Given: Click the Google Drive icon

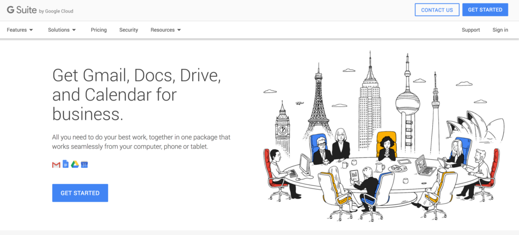Looking at the screenshot, I should pyautogui.click(x=75, y=164).
